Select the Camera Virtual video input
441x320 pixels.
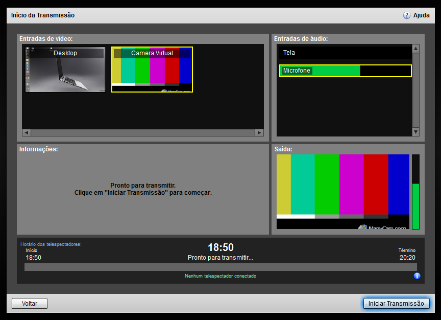click(152, 70)
